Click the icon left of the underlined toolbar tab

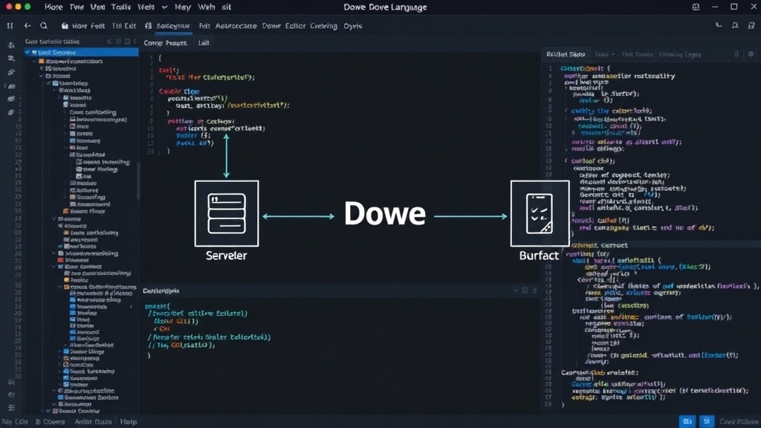149,26
